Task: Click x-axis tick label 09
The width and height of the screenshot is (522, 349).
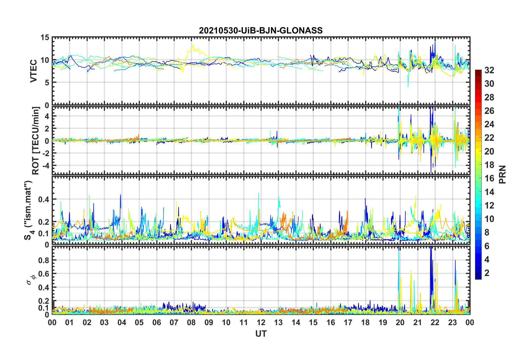Action: 209,322
